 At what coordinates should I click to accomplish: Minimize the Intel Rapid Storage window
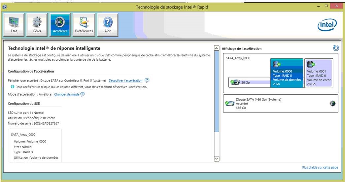319,7
